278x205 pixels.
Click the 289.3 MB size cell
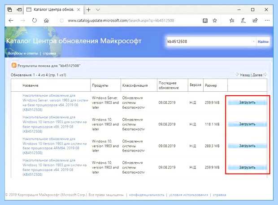[x=212, y=146]
